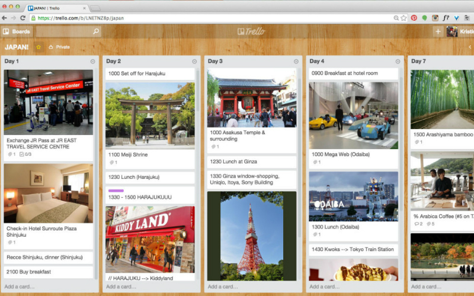This screenshot has height=296, width=474.
Task: Click the Pinterest extension icon
Action: (x=414, y=18)
